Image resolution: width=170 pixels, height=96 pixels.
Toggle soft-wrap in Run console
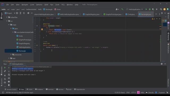[x=9, y=75]
